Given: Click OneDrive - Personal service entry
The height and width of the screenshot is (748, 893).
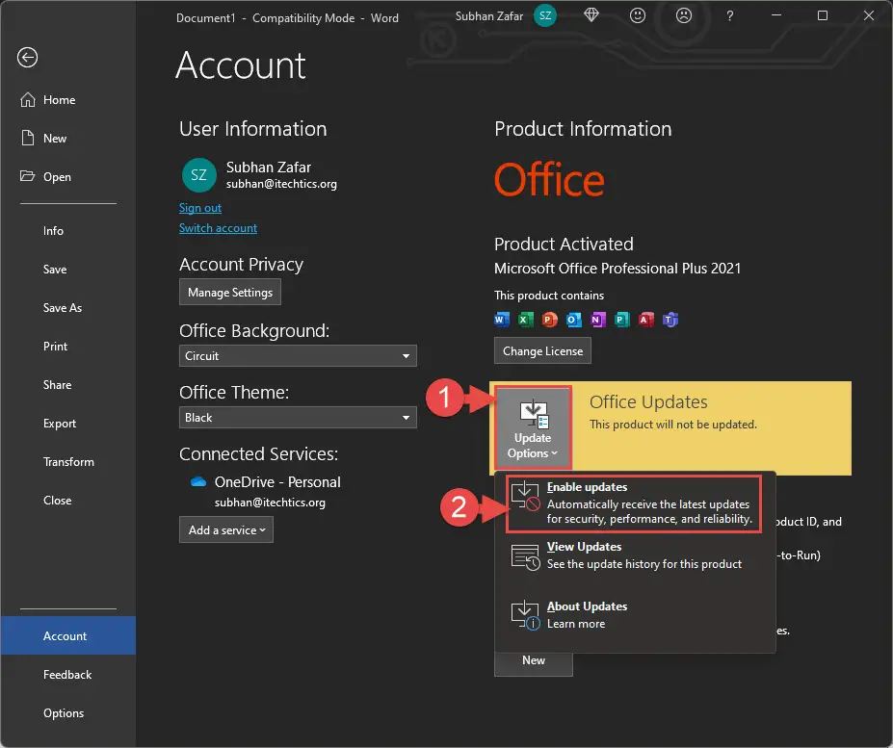Looking at the screenshot, I should point(277,482).
